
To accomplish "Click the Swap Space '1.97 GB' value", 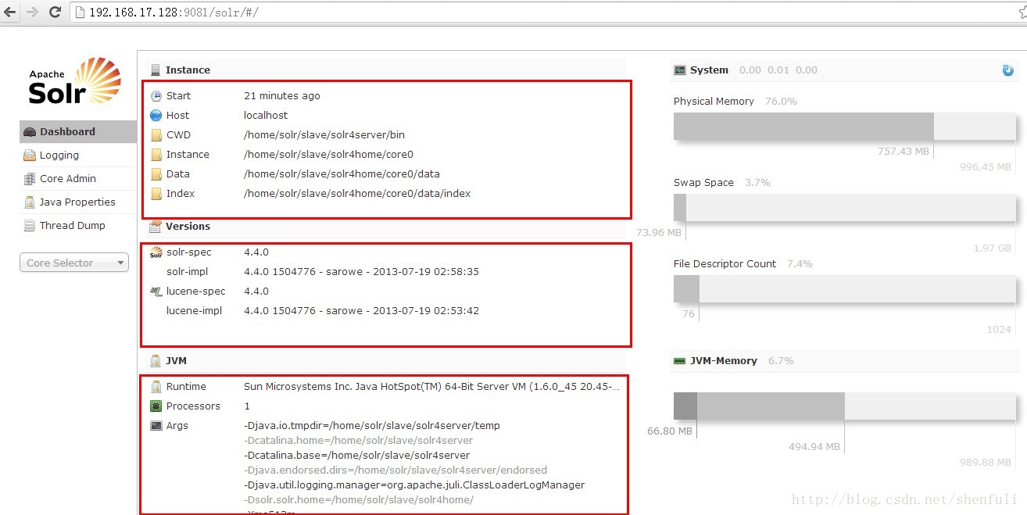I will tap(993, 248).
